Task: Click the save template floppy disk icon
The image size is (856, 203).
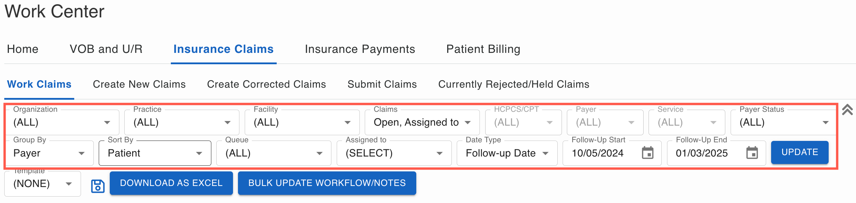Action: point(98,186)
